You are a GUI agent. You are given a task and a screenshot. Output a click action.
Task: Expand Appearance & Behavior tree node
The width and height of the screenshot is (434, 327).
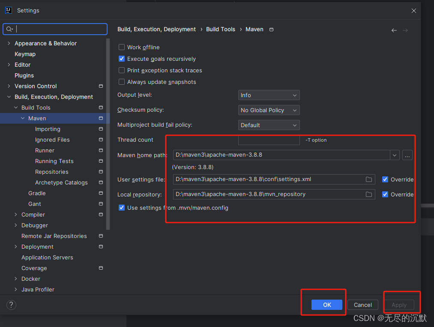pos(9,43)
